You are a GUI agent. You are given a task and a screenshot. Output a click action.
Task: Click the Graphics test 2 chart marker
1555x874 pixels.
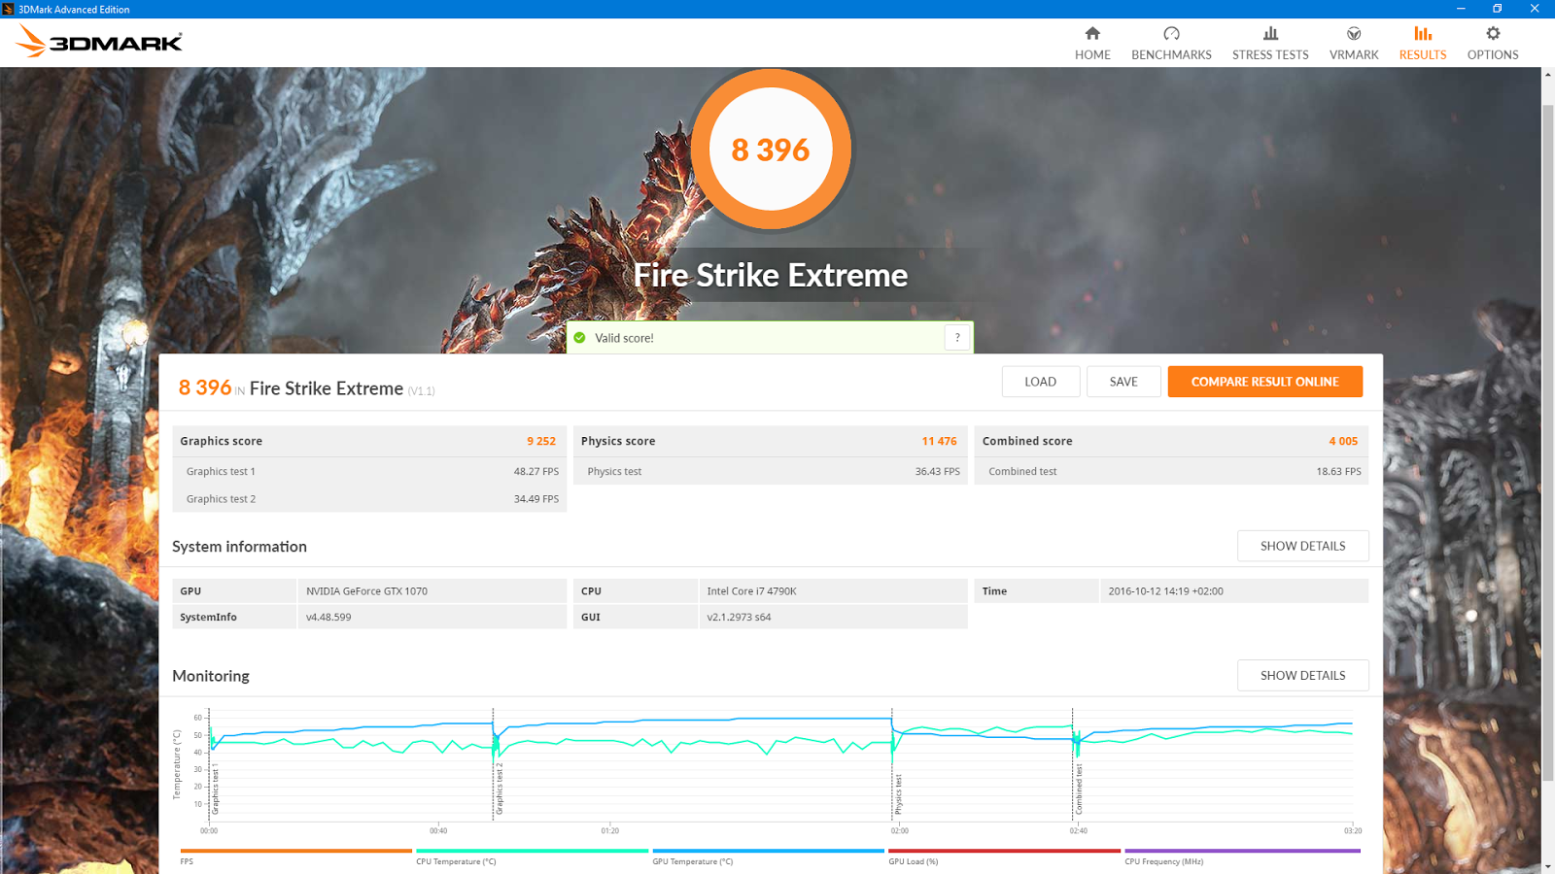[499, 788]
